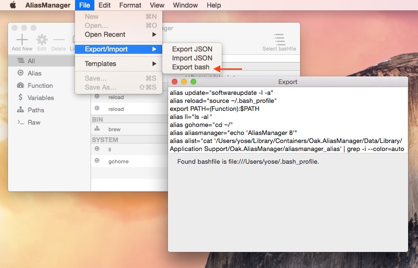Expand the Open Recent submenu

pyautogui.click(x=118, y=34)
